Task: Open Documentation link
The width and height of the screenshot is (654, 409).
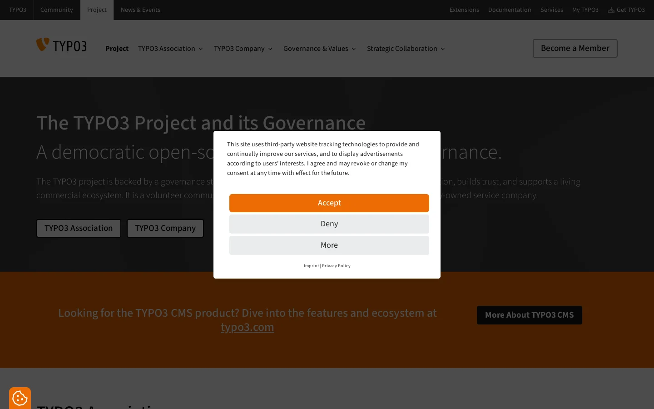Action: pyautogui.click(x=510, y=10)
